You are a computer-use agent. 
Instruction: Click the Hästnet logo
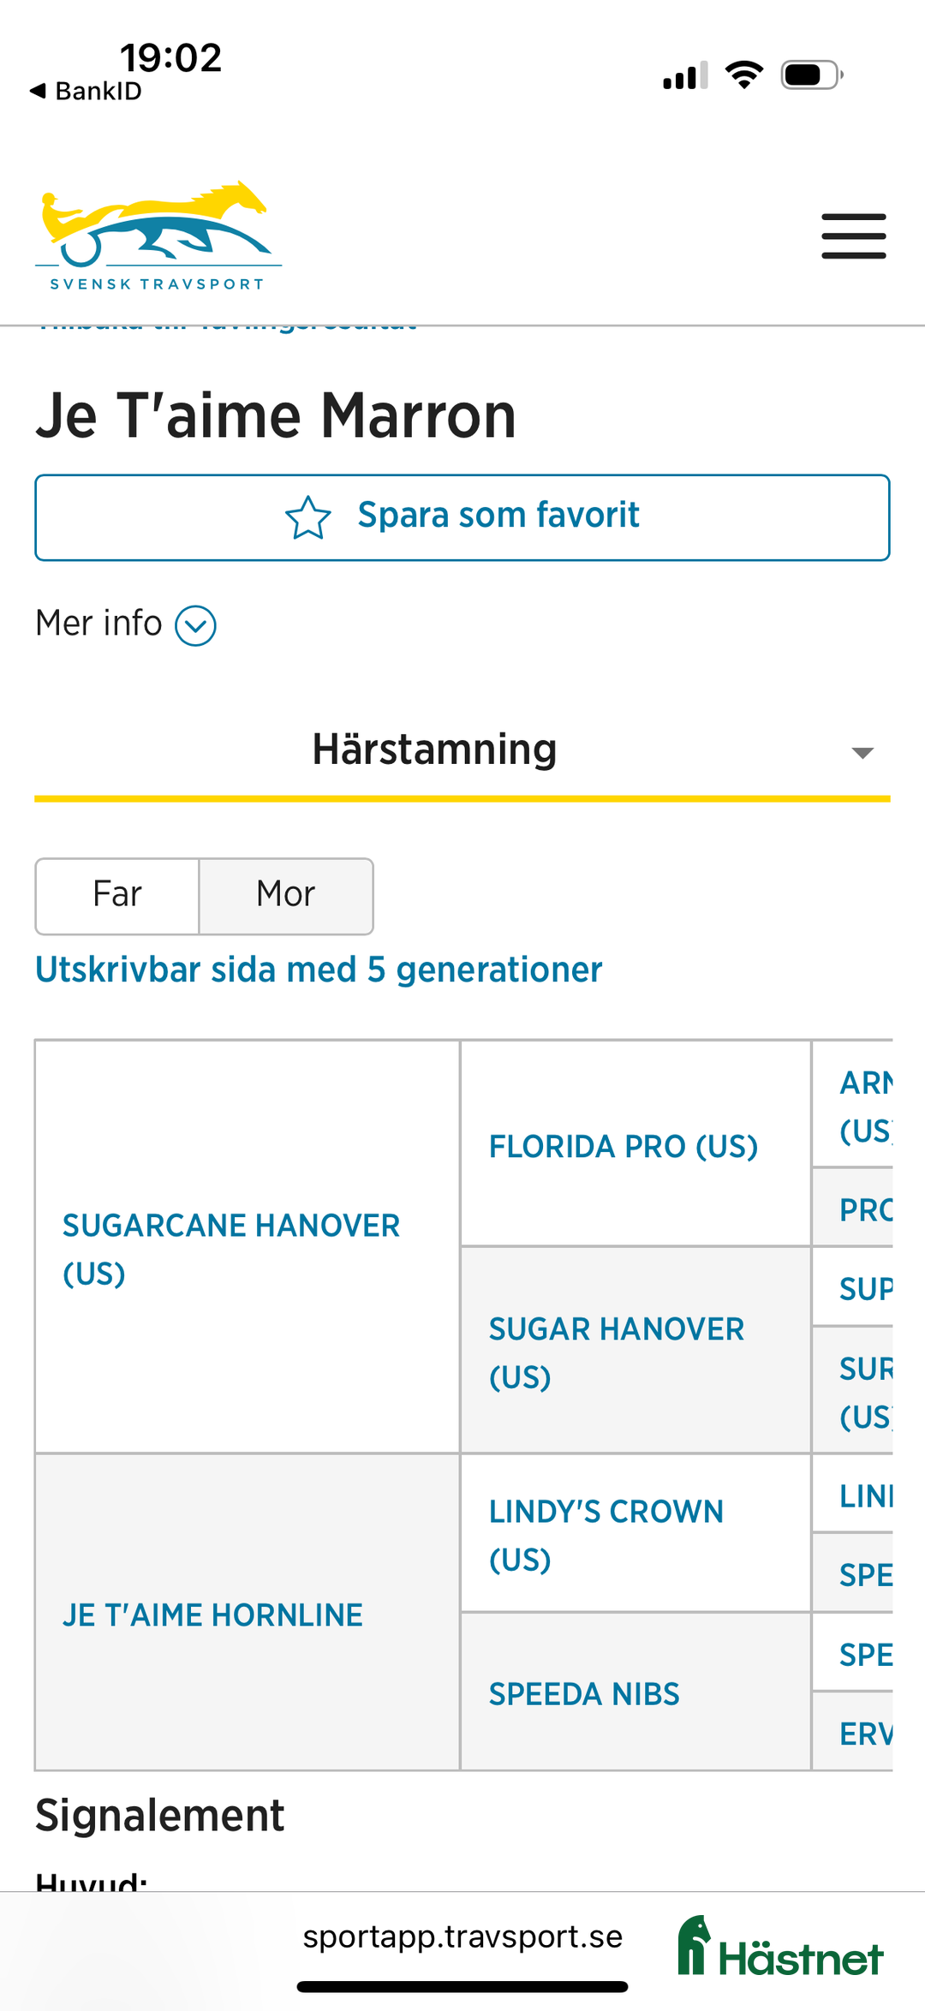(x=778, y=1937)
